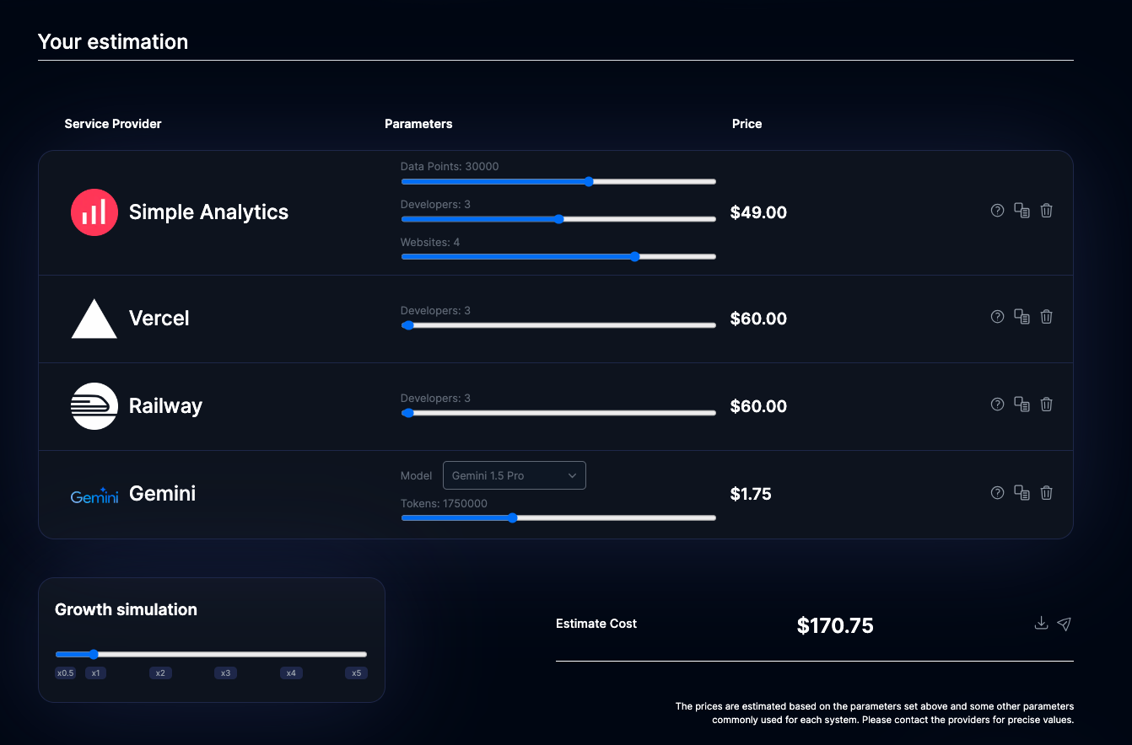The height and width of the screenshot is (745, 1132).
Task: Delete the Simple Analytics service row
Action: tap(1046, 210)
